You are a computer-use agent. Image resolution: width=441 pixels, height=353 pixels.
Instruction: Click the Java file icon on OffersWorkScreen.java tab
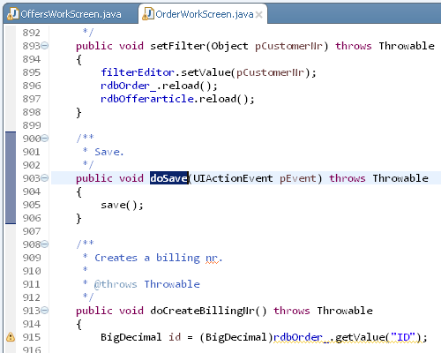tap(12, 13)
